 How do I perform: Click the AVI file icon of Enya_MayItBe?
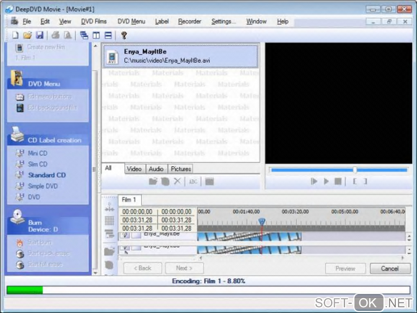coord(112,57)
